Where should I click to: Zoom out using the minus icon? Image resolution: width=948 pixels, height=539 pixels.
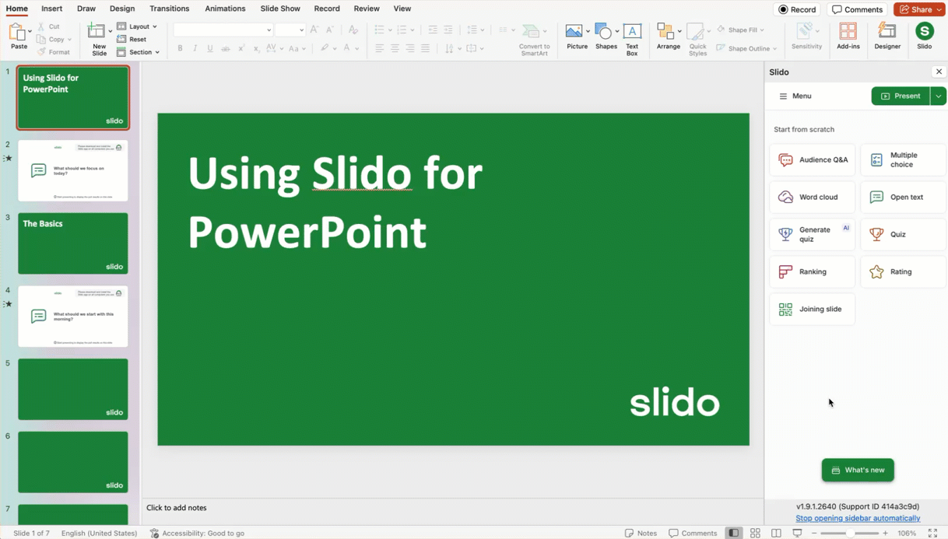point(814,533)
